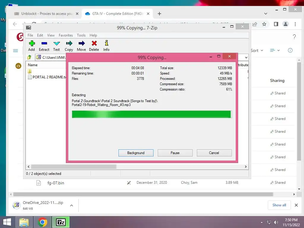The width and height of the screenshot is (304, 228).
Task: Pause the copying operation
Action: (x=175, y=153)
